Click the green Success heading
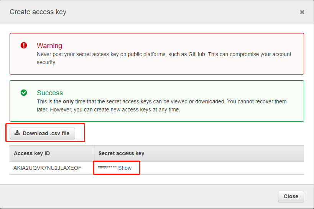 [50, 93]
